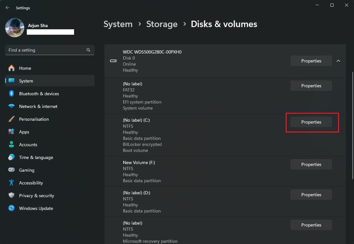
Task: Open Apps settings from sidebar
Action: [24, 132]
